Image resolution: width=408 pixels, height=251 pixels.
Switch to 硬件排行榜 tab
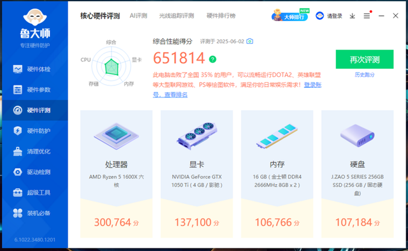tap(221, 16)
